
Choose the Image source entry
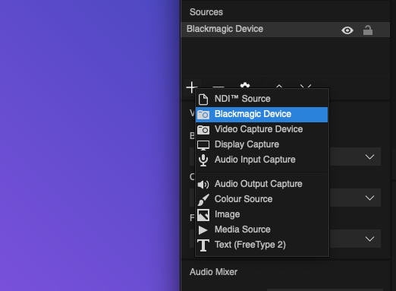click(x=262, y=214)
